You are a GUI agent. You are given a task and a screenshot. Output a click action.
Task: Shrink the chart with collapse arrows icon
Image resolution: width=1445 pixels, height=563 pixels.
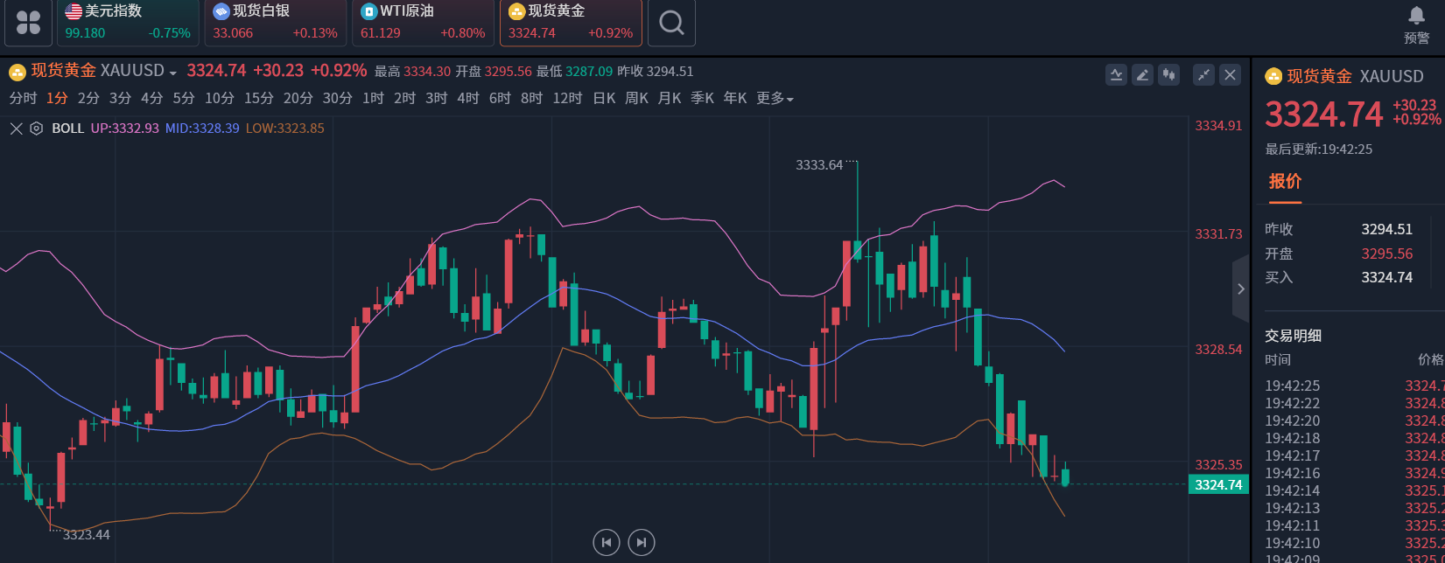coord(1204,75)
